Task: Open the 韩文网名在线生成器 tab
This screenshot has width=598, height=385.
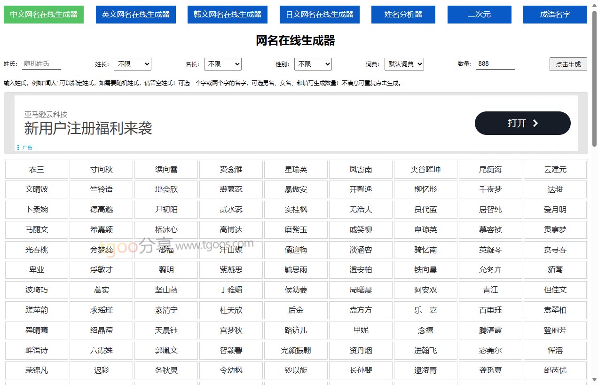Action: point(227,15)
